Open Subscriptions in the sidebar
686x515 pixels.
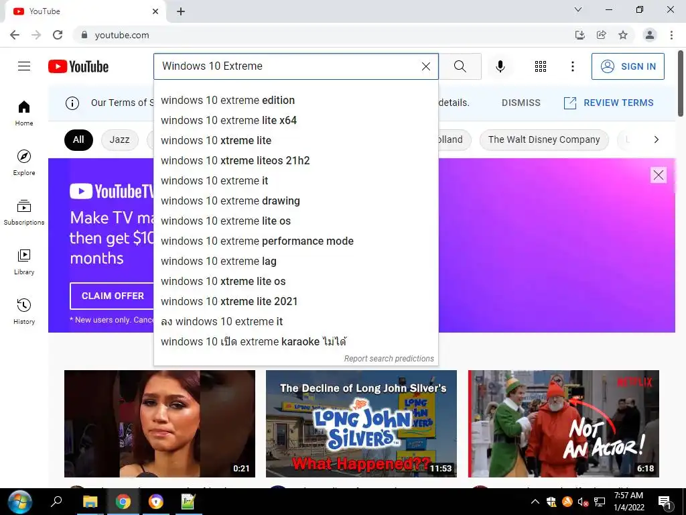(24, 213)
